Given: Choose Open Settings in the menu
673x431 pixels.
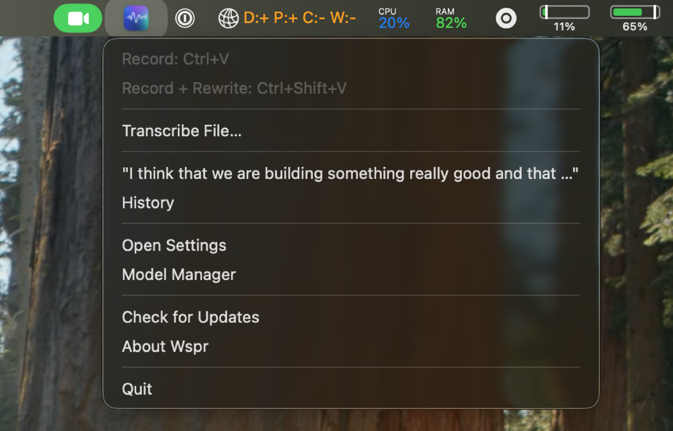Looking at the screenshot, I should coord(174,245).
